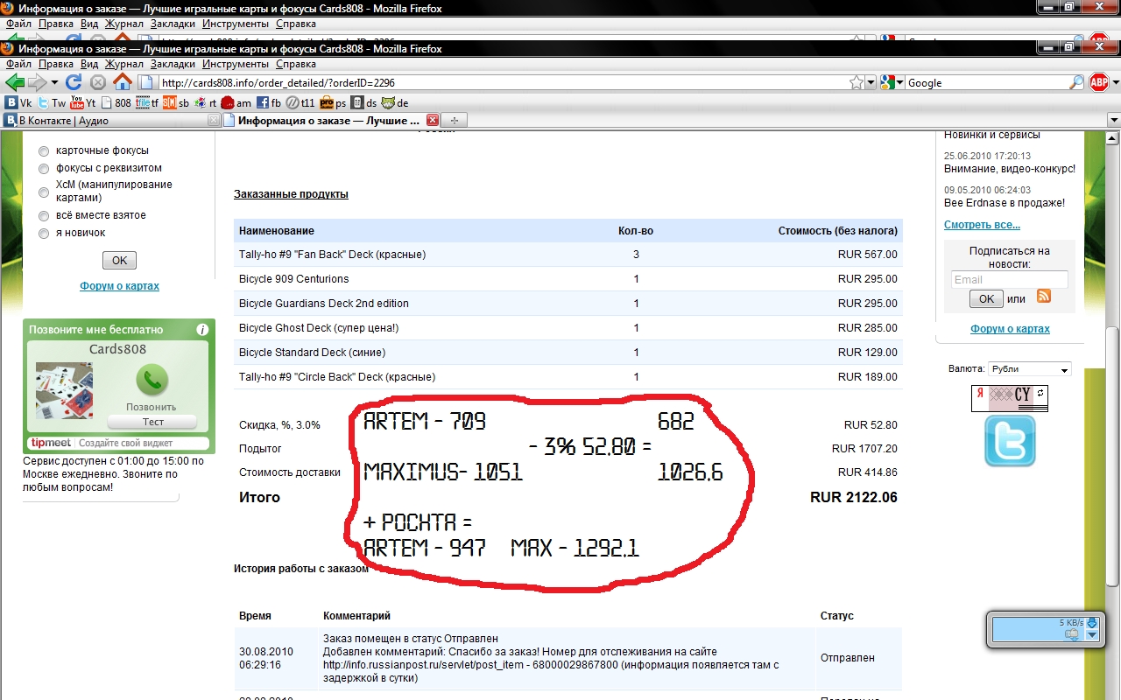
Task: Click the Google search box
Action: click(986, 82)
